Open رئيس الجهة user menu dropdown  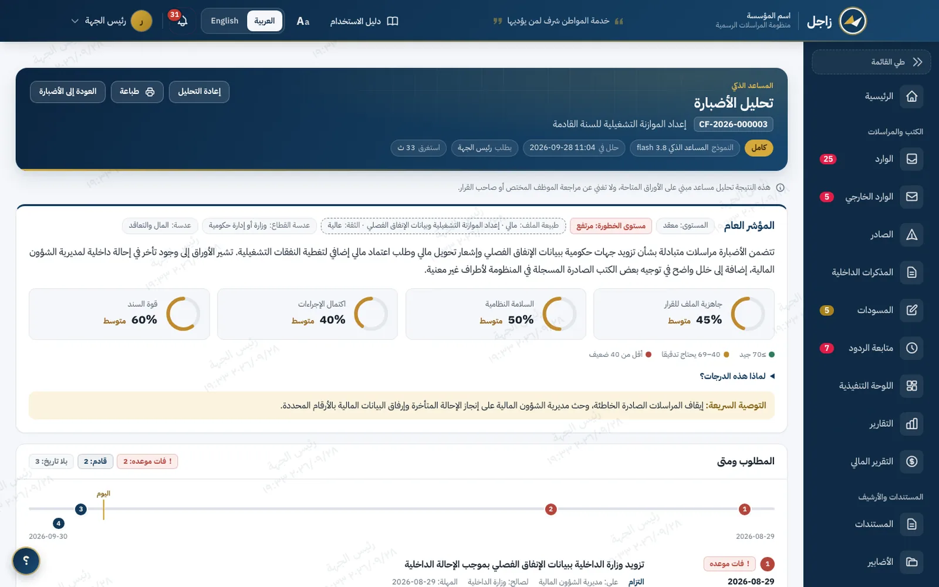(111, 21)
